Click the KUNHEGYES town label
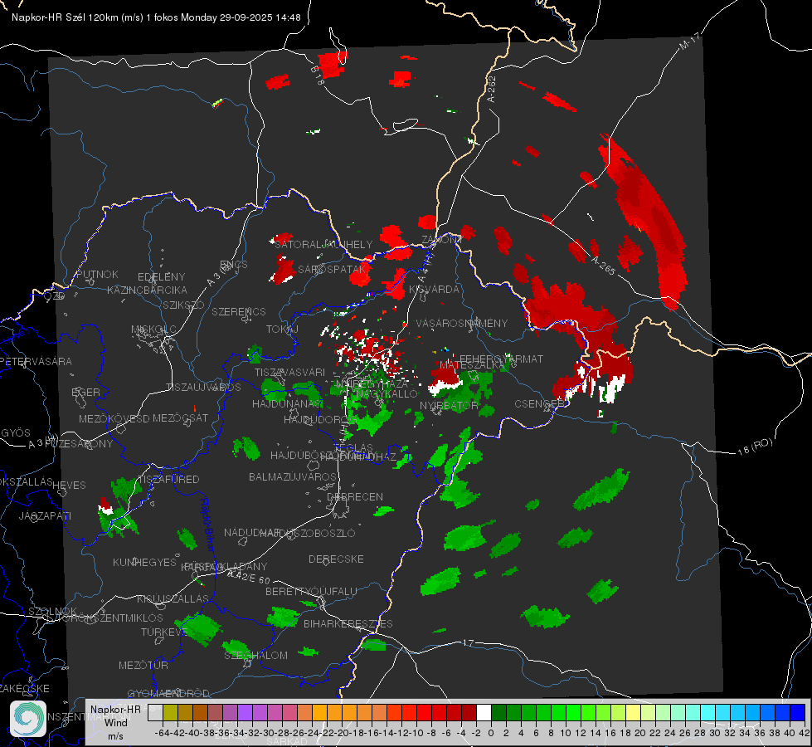Image resolution: width=812 pixels, height=747 pixels. click(144, 563)
